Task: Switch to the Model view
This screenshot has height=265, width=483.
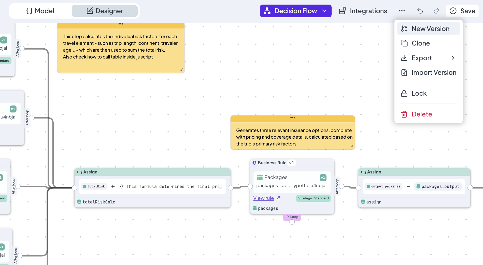Action: pos(40,11)
